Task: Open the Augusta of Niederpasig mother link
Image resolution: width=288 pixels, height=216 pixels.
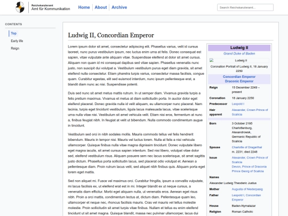Action: [247, 189]
